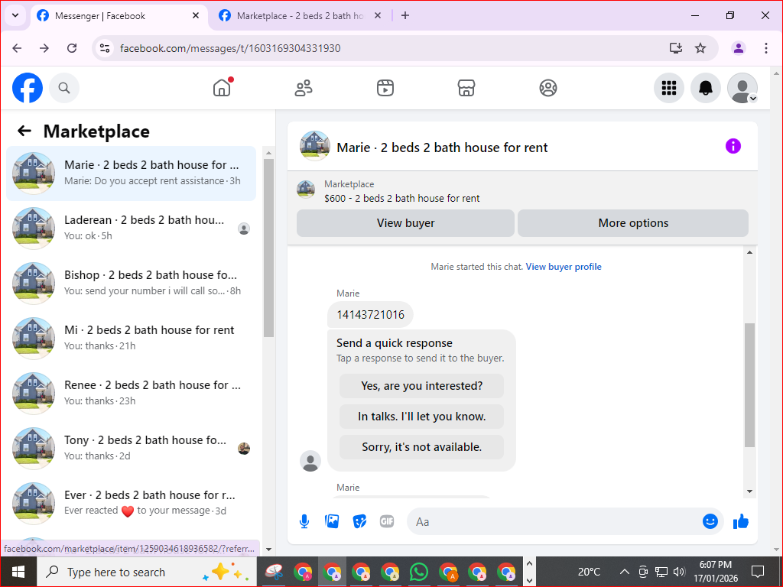This screenshot has height=587, width=783.
Task: Go back in the browser
Action: tap(17, 48)
